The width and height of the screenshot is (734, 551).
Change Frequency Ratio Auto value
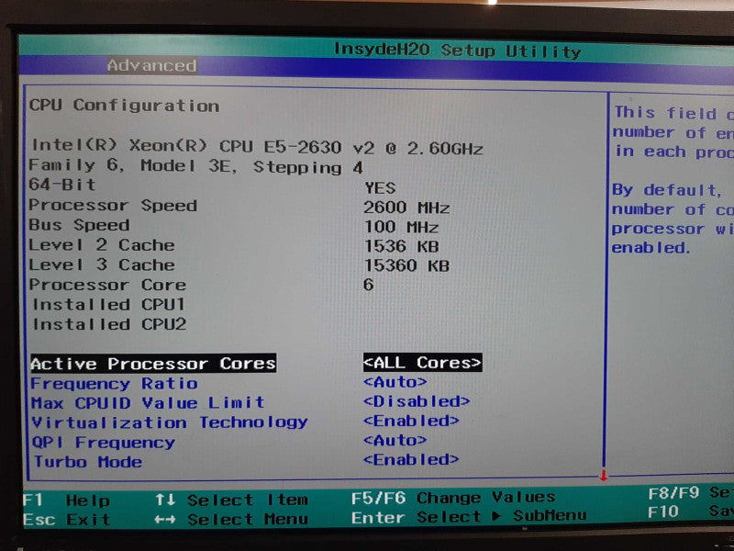click(x=395, y=382)
